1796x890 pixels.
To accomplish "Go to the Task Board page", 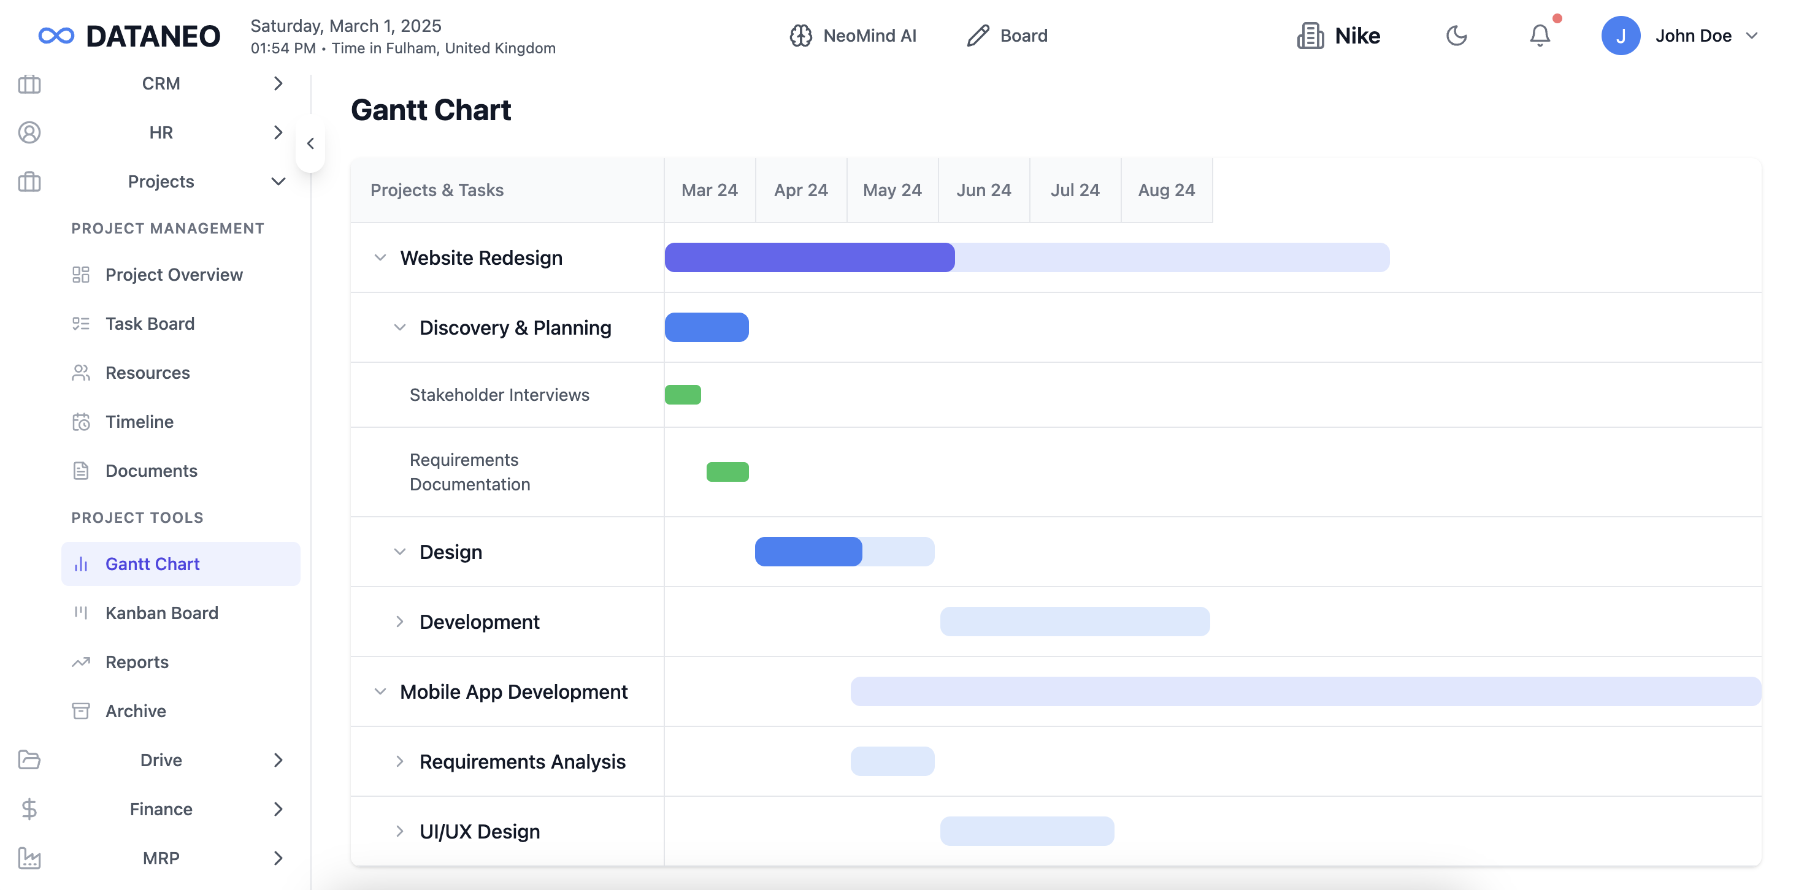I will 150,324.
